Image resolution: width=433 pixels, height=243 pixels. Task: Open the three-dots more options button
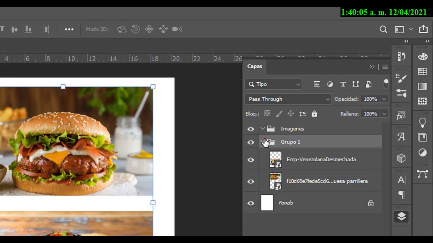69,29
